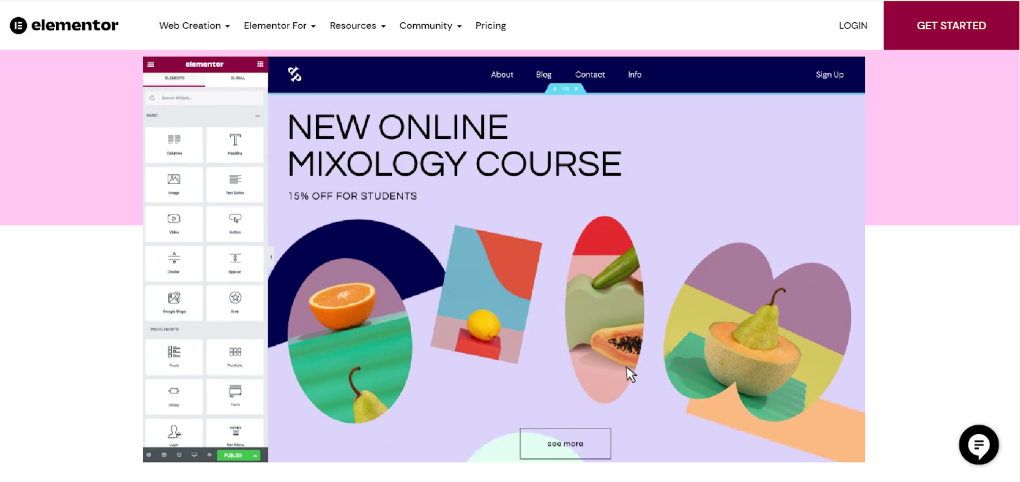Click the Columns widget icon
The image size is (1020, 482).
click(174, 139)
